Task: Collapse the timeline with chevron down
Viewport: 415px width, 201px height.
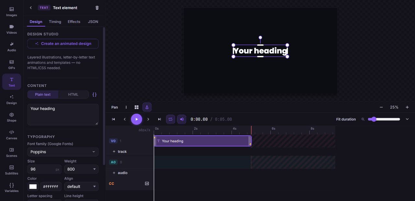Action: click(407, 119)
